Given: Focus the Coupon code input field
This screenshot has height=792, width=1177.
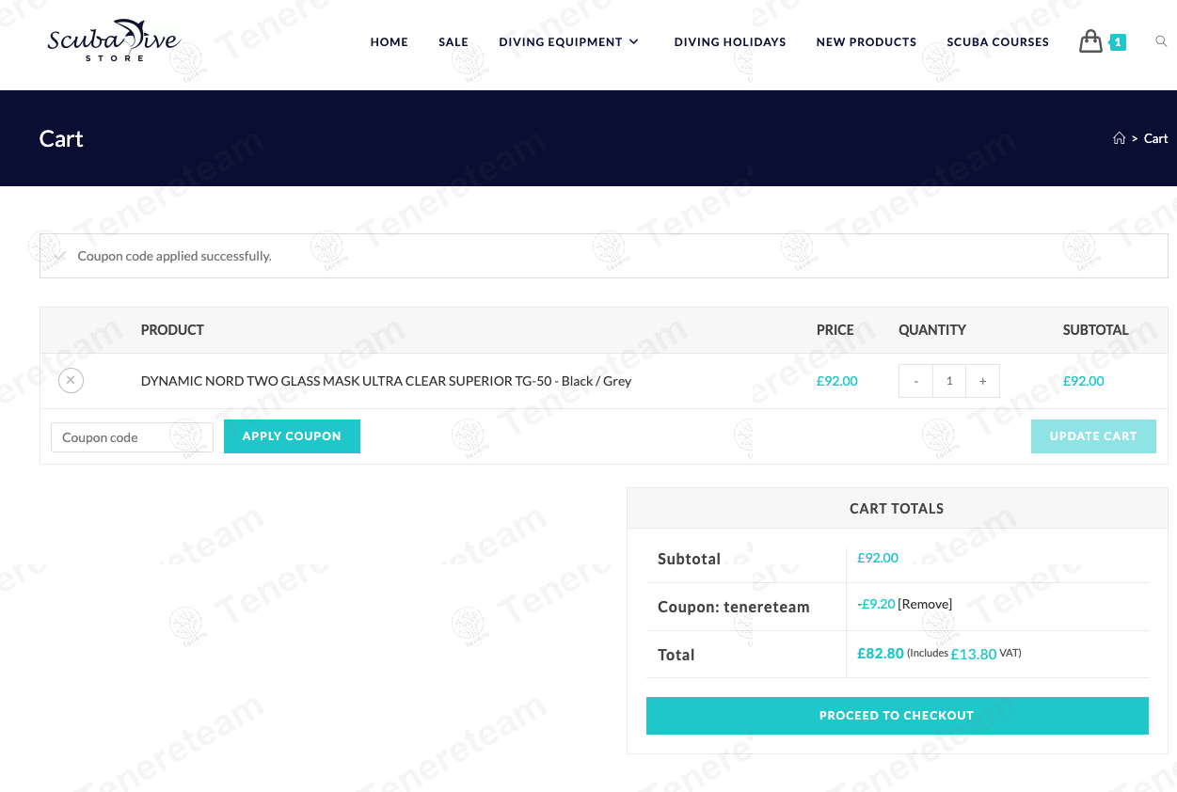Looking at the screenshot, I should (132, 437).
